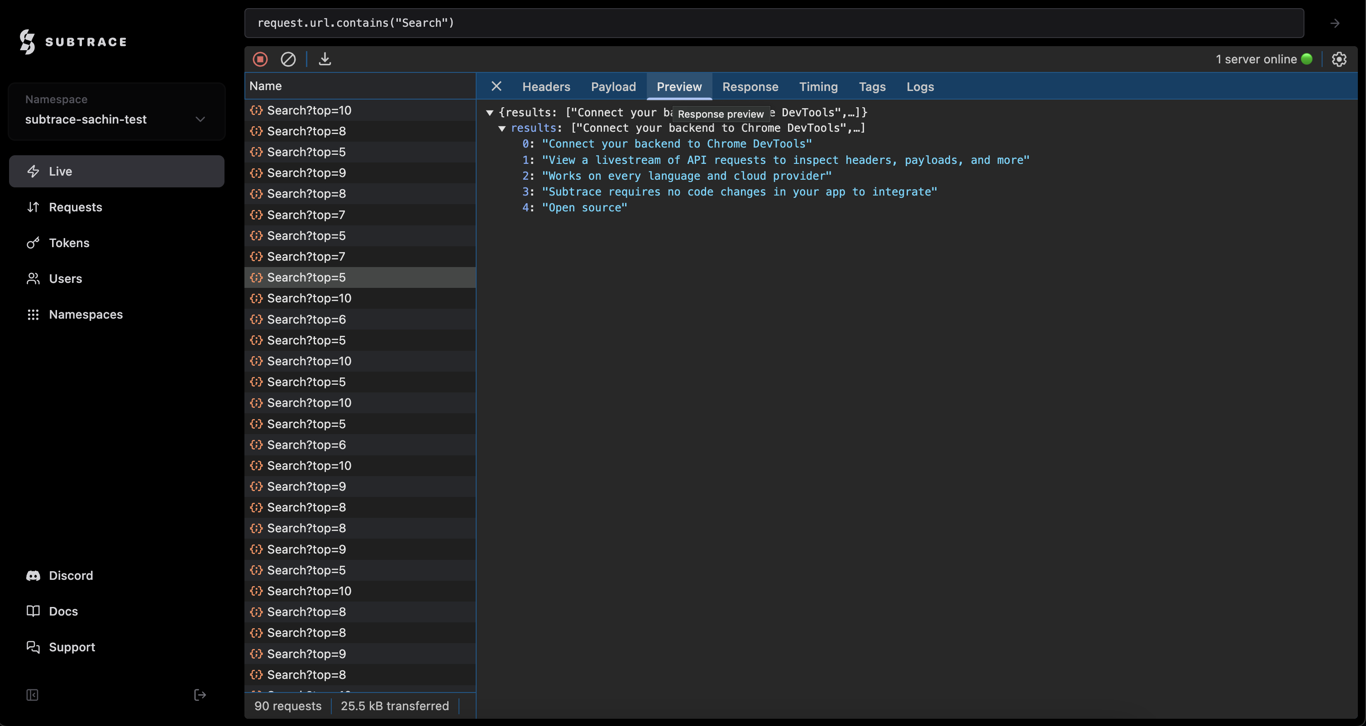Navigate to Users
Viewport: 1366px width, 726px height.
pyautogui.click(x=117, y=279)
